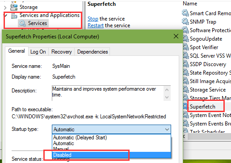Image resolution: width=231 pixels, height=163 pixels.
Task: Click the Software Protection service gear icon
Action: coord(185,30)
